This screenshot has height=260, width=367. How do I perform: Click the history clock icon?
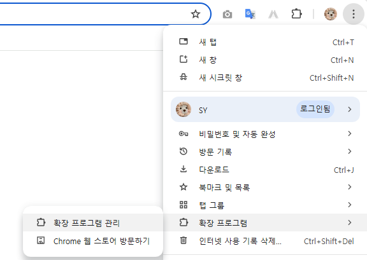coord(183,151)
